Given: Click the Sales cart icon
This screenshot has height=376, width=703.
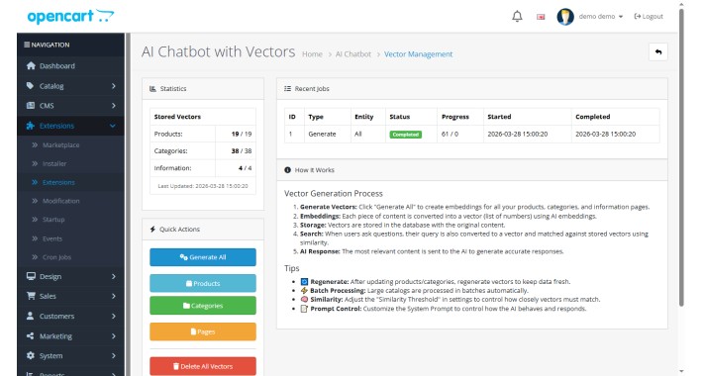Looking at the screenshot, I should (x=31, y=296).
